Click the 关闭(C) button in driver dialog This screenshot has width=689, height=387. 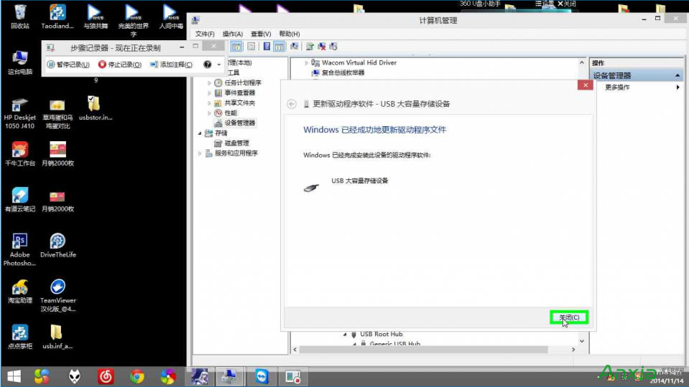(569, 317)
